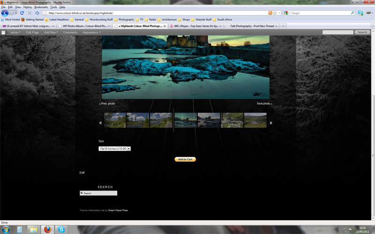Reload the page with the refresh icon
The height and width of the screenshot is (234, 375).
coord(22,13)
